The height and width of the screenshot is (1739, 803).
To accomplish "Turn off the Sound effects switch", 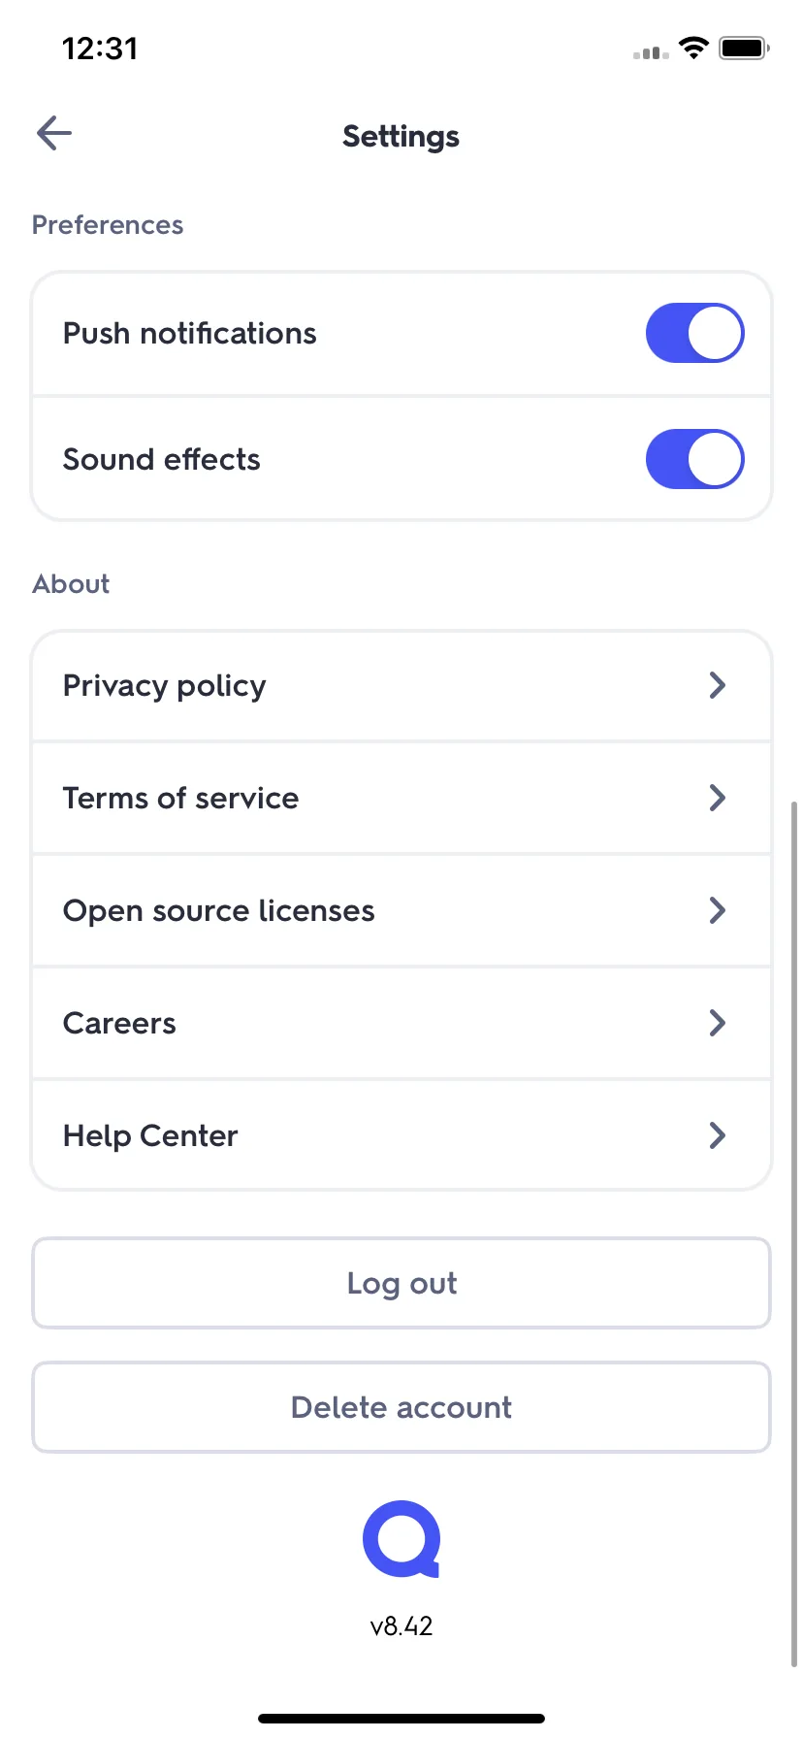I will click(694, 459).
